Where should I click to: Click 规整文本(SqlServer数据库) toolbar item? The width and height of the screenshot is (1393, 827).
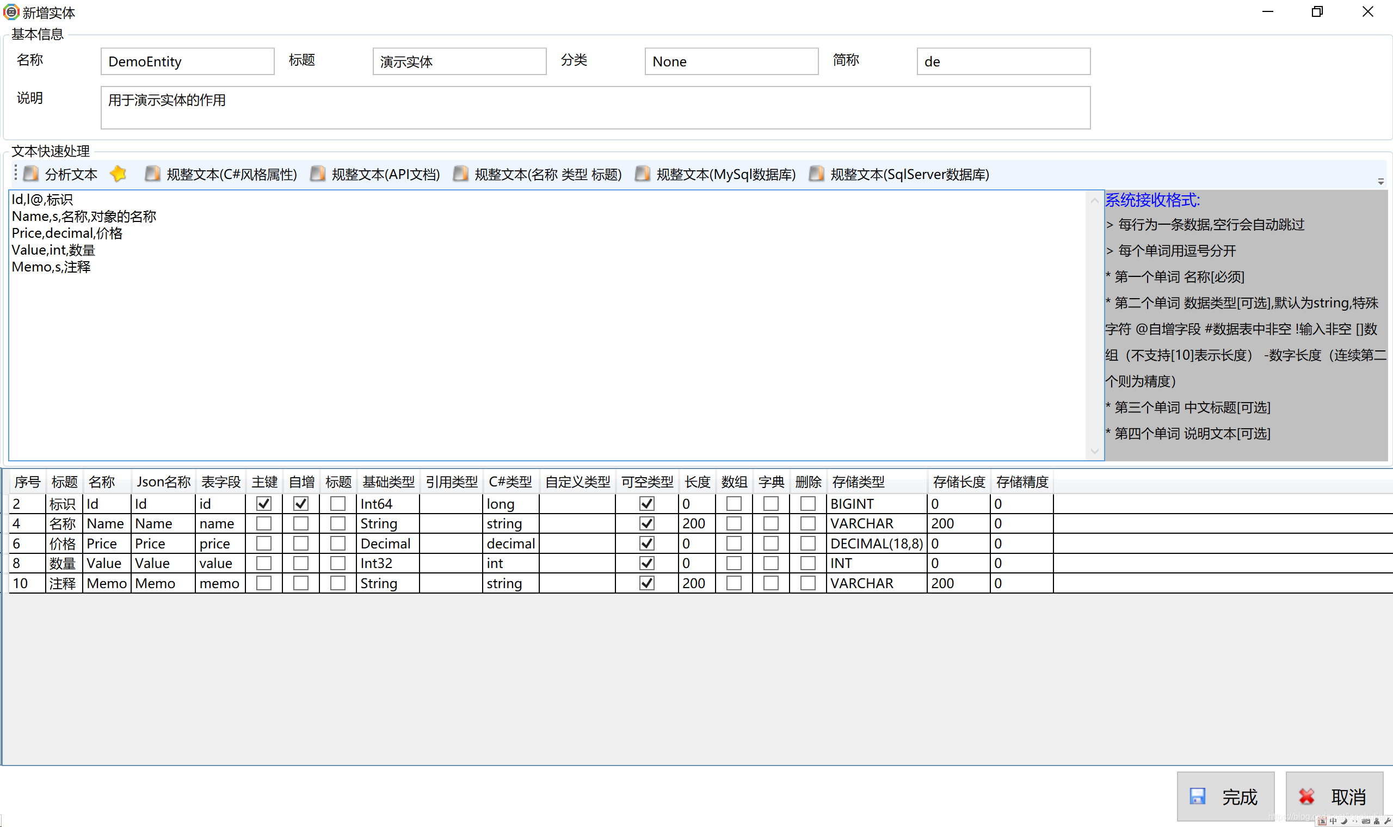click(x=899, y=175)
